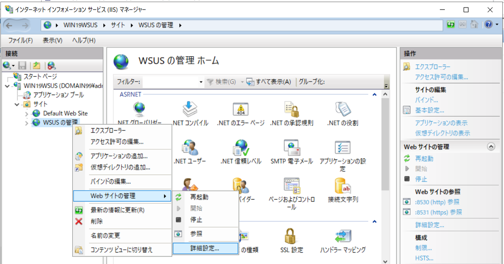This screenshot has width=504, height=264.
Task: Select the スタート ページ tree item
Action: pos(40,76)
